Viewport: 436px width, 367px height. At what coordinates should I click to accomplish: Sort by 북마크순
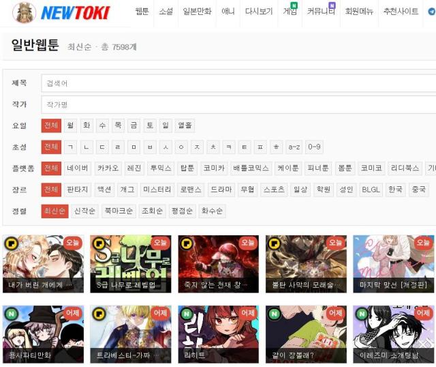pyautogui.click(x=119, y=211)
